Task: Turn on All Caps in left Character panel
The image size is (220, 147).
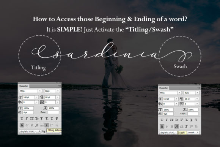Action: pyautogui.click(x=32, y=119)
